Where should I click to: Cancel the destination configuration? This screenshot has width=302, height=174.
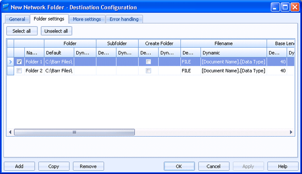click(x=214, y=166)
